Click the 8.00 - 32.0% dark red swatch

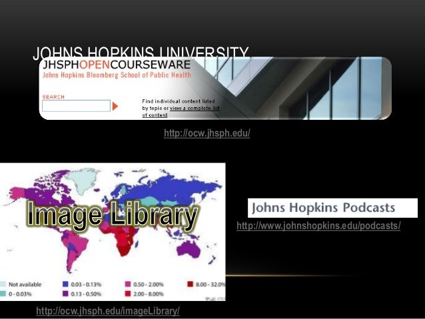[190, 284]
